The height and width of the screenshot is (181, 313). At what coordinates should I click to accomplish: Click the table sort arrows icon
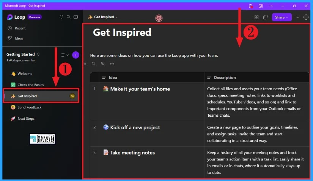click(94, 64)
